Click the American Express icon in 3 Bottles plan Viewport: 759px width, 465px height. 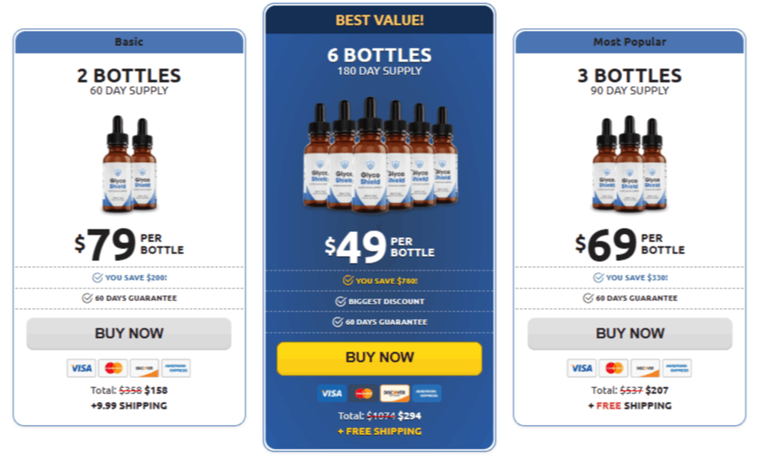pos(677,369)
